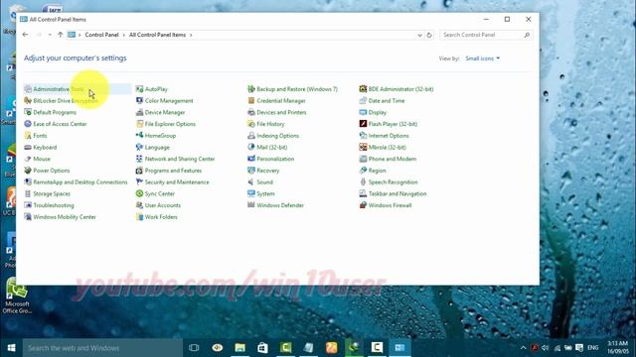Click the Work Folders icon
The image size is (636, 357).
coord(139,217)
